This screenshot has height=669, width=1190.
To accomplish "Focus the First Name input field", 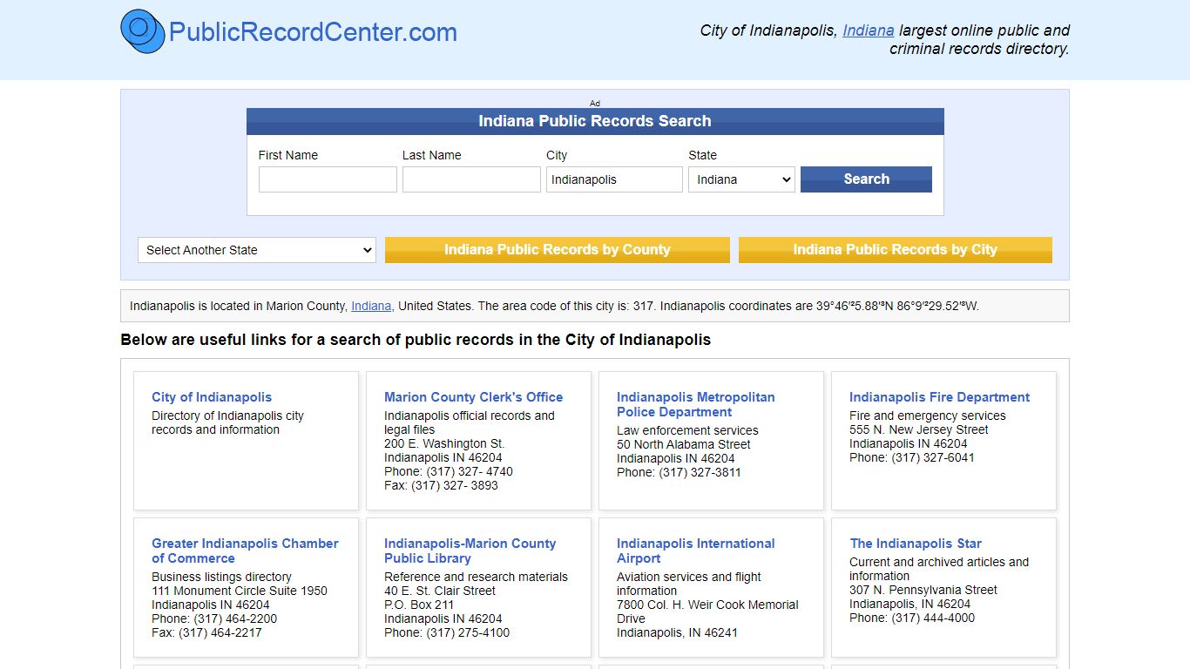I will coord(328,179).
